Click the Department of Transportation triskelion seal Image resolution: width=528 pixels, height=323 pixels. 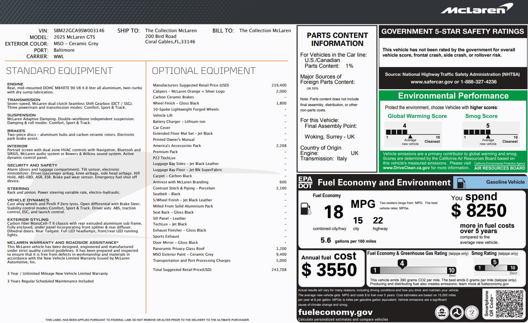(456, 312)
